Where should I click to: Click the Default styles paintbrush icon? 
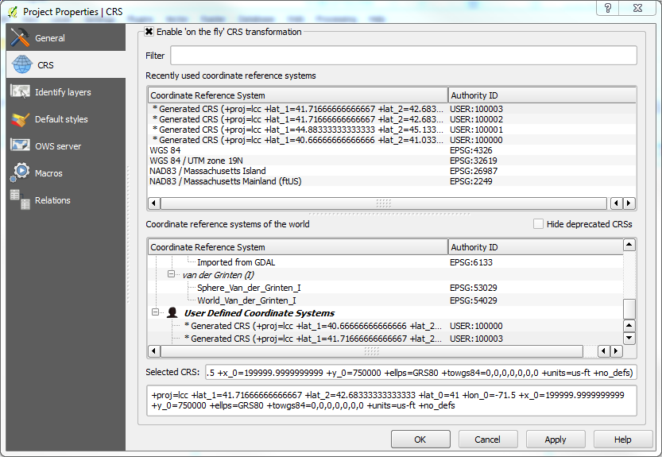point(21,119)
